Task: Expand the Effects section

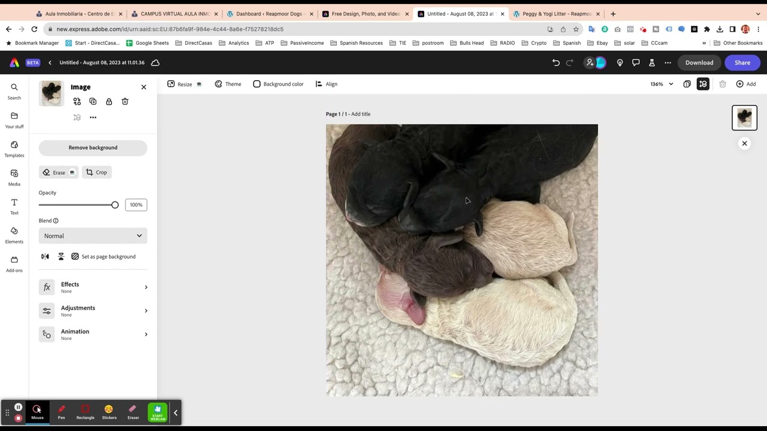Action: pos(93,287)
